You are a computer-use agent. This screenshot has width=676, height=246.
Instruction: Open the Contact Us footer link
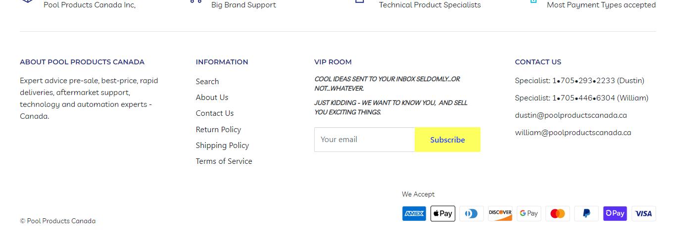(x=215, y=113)
